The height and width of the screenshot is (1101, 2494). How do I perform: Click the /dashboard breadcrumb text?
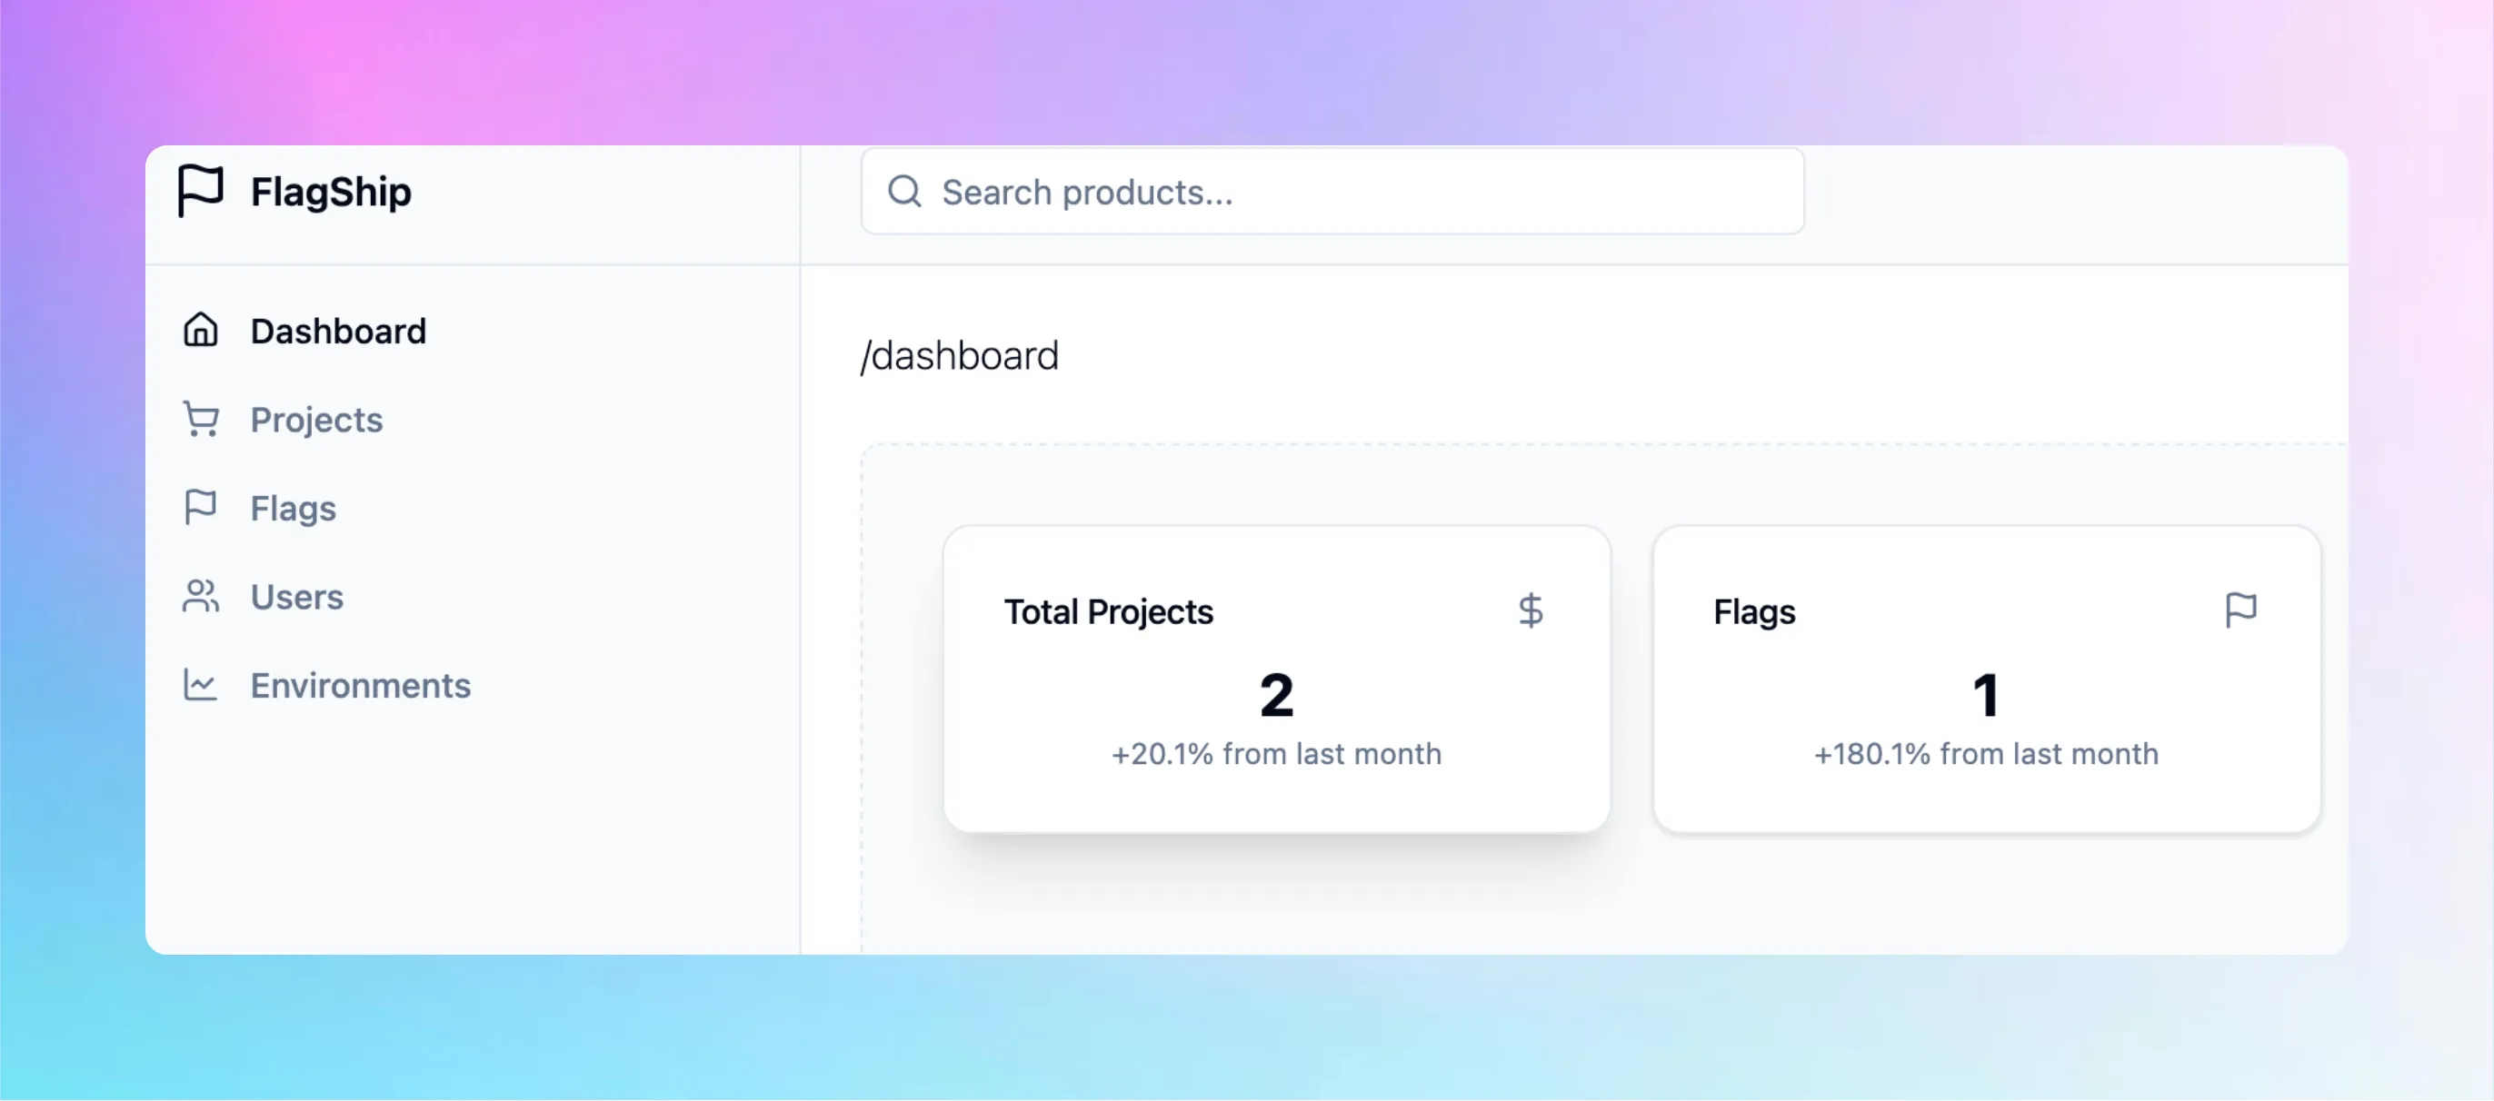click(961, 355)
